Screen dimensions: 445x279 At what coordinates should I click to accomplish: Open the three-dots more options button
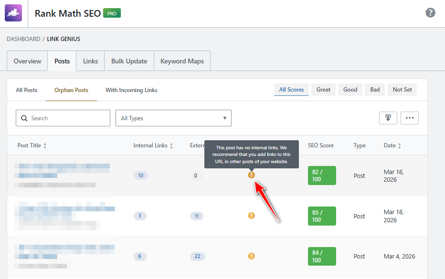coord(410,118)
